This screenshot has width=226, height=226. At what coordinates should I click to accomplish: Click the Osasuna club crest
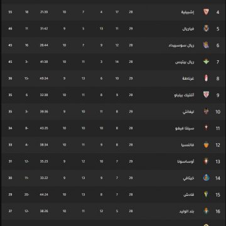[206, 161]
